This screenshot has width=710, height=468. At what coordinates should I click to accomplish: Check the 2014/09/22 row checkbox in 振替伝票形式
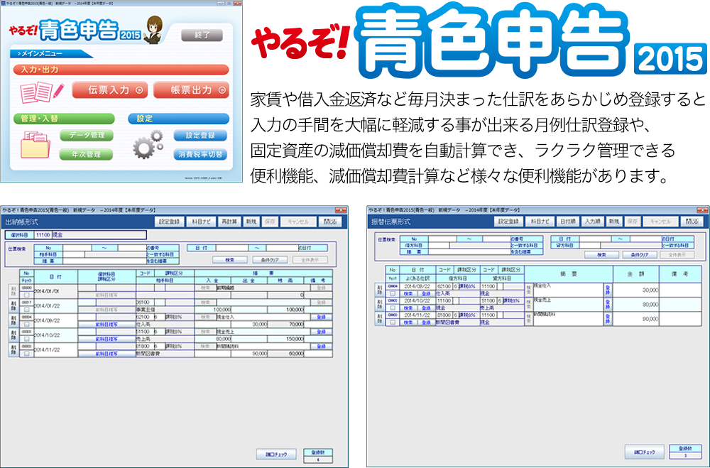393,293
